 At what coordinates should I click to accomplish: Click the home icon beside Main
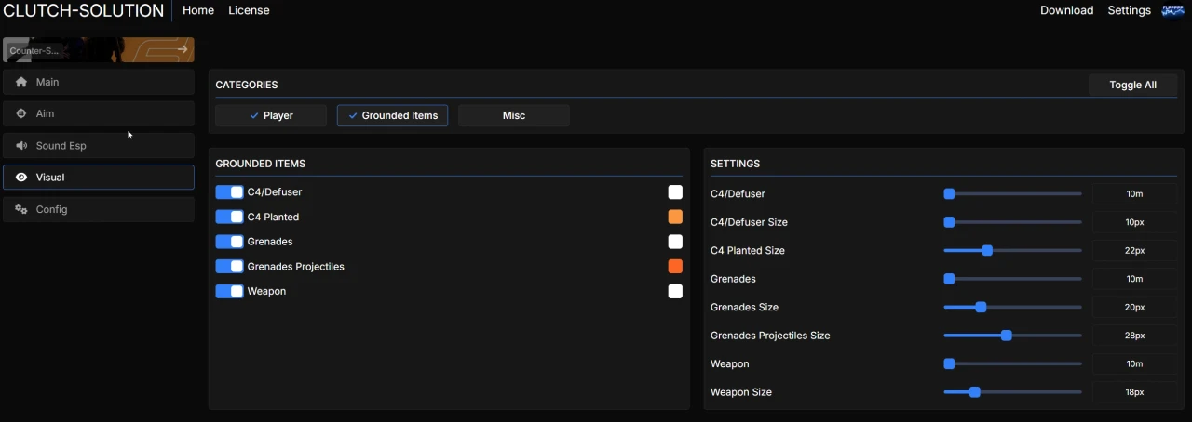[x=21, y=82]
